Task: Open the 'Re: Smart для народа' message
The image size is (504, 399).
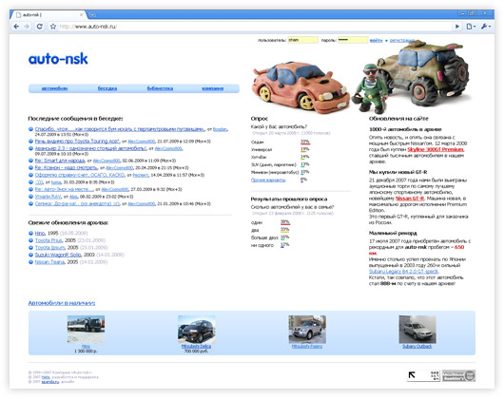Action: pos(60,161)
